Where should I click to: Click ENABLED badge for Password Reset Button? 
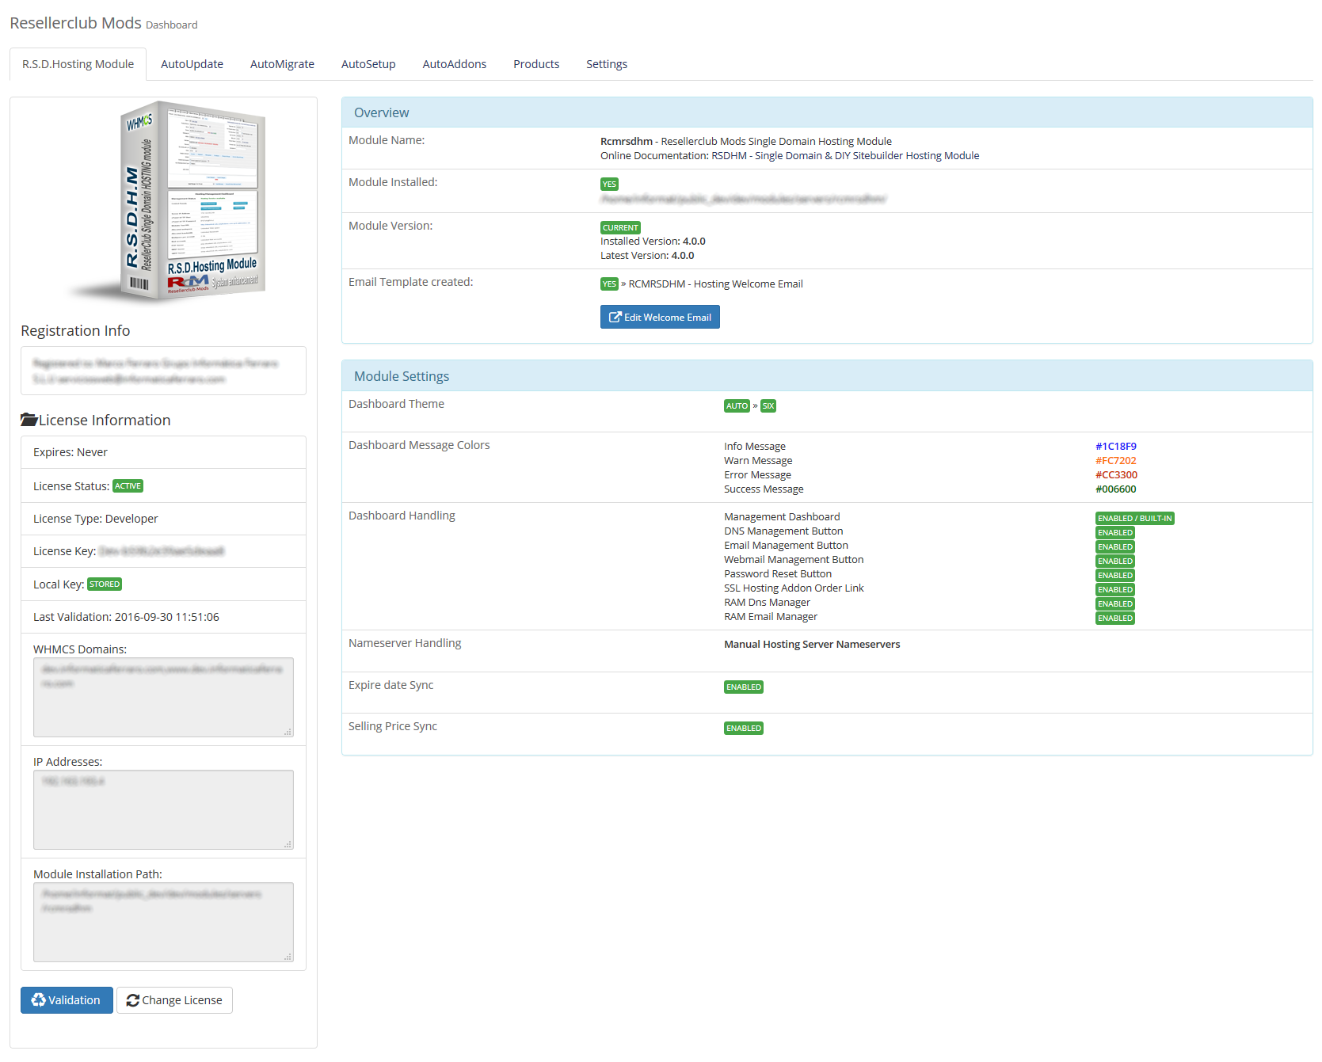pos(1115,575)
